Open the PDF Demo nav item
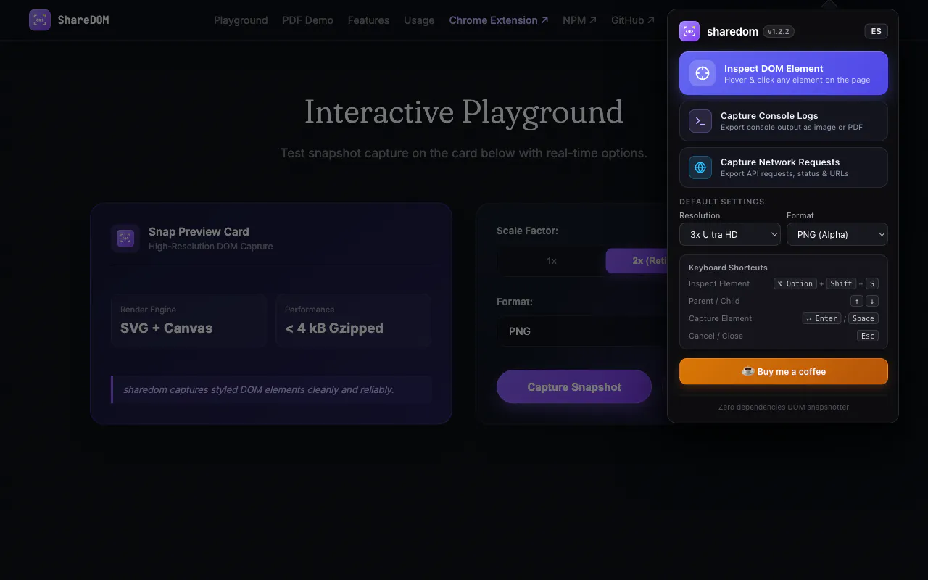Image resolution: width=928 pixels, height=580 pixels. 307,20
